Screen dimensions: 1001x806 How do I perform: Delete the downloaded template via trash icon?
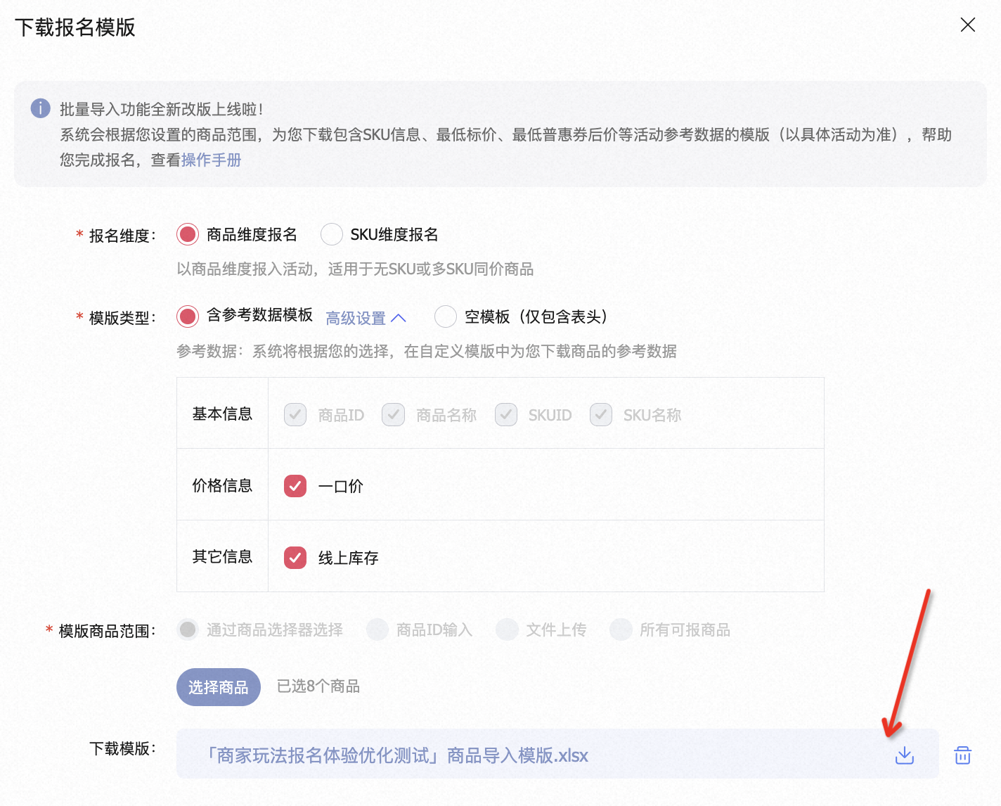(962, 755)
